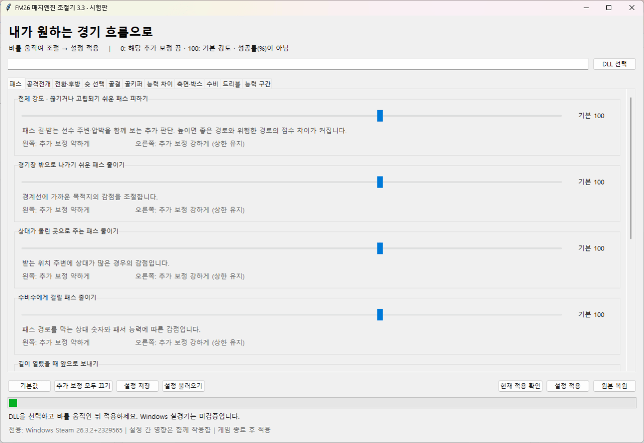Image resolution: width=644 pixels, height=443 pixels.
Task: Click the 기본 100 value of 수비수에게 걸릴 패스
Action: tap(591, 315)
